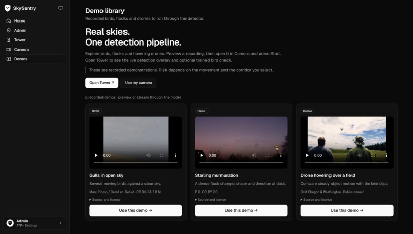Click the Camera icon in sidebar
This screenshot has width=413, height=234.
9,50
